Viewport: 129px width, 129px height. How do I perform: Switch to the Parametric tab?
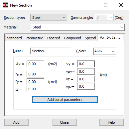(34, 38)
